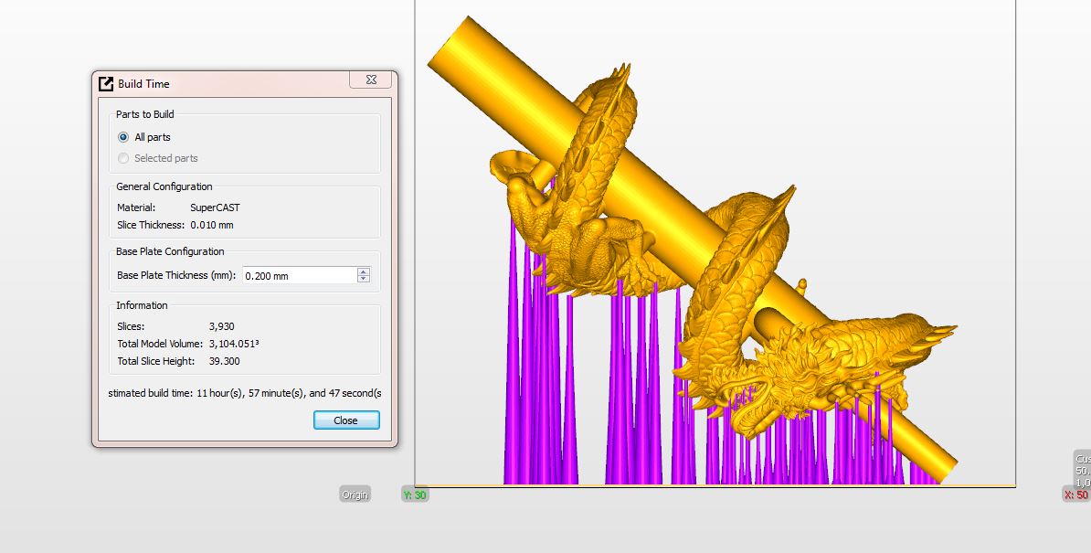The image size is (1091, 553).
Task: Click the partially visible label at right edge
Action: pos(1082,470)
